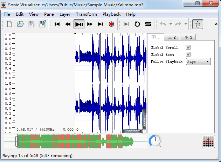Open the layer level meter grid button

(x=208, y=141)
